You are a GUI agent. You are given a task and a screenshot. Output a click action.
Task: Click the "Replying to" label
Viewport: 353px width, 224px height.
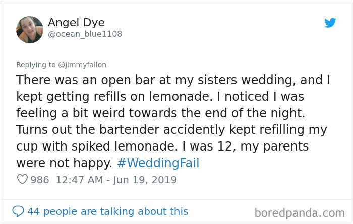coord(36,65)
